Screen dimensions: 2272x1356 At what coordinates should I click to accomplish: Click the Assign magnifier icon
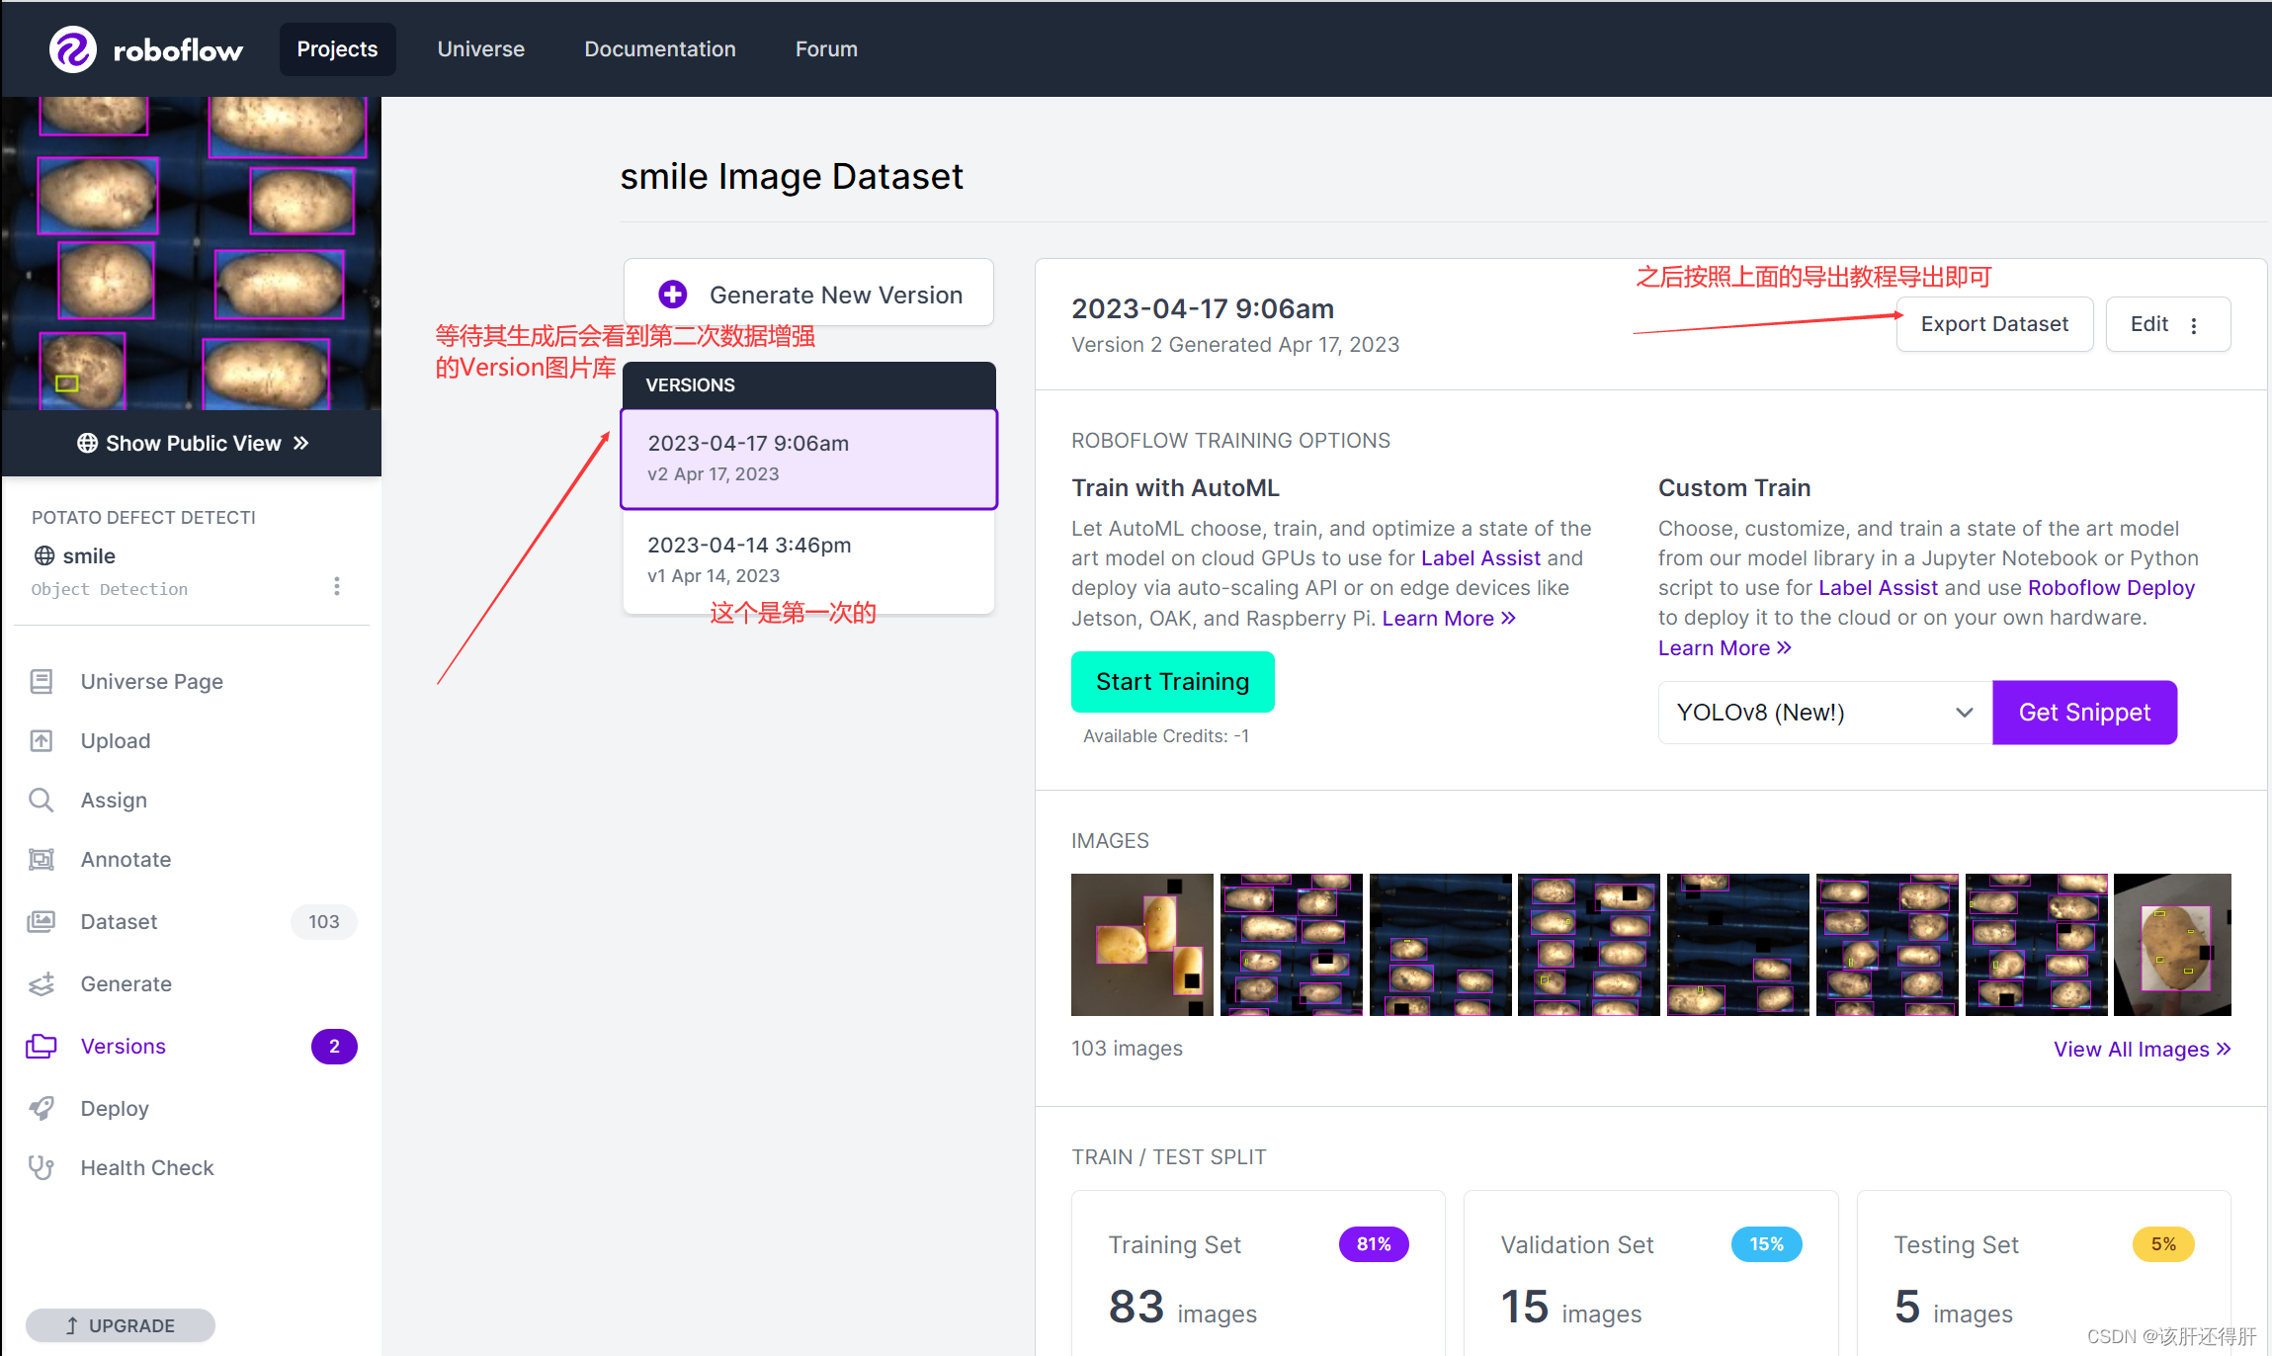coord(42,800)
